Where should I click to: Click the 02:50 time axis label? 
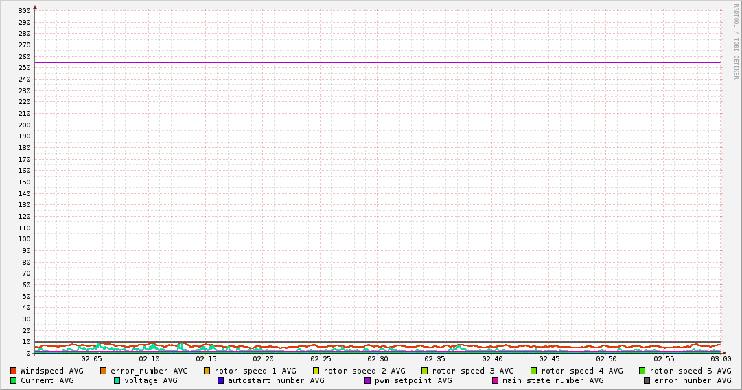coord(607,359)
